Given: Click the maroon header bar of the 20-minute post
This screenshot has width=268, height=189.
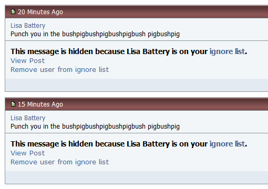Looking at the screenshot, I should click(137, 12).
